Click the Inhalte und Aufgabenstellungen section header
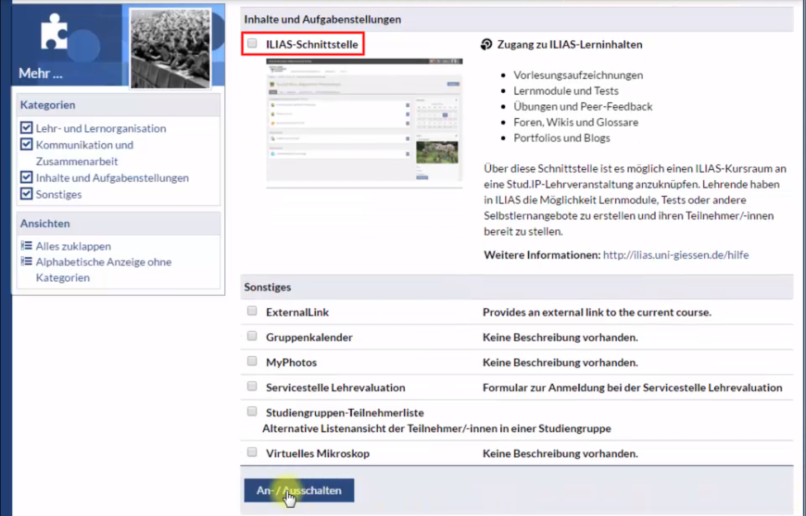 point(516,20)
